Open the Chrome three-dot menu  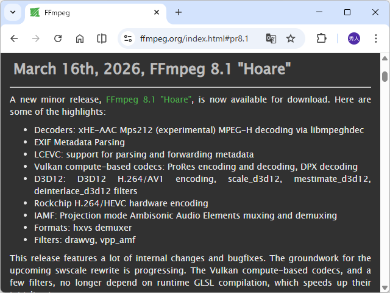coord(376,38)
